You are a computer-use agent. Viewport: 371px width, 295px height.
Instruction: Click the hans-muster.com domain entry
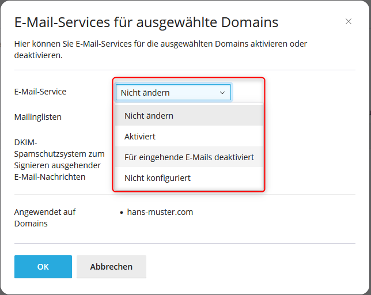[160, 212]
